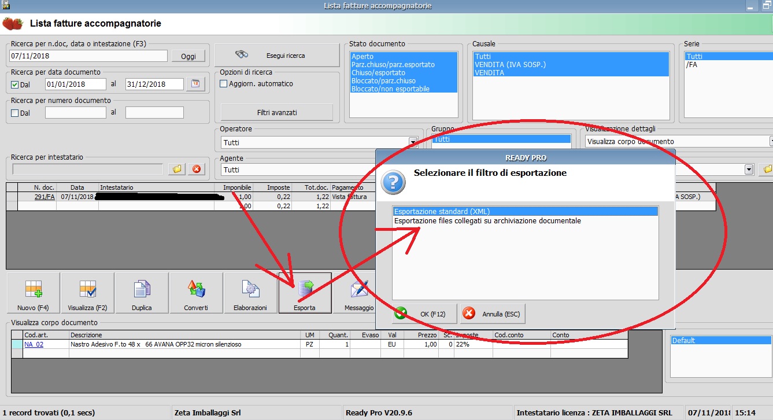Screen dimensions: 773x420
Task: Select Esportazione files collegati su archiviazione documentale
Action: pos(525,221)
